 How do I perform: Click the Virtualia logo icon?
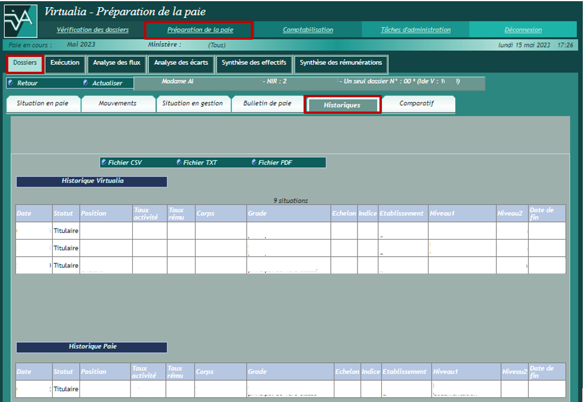(x=20, y=20)
